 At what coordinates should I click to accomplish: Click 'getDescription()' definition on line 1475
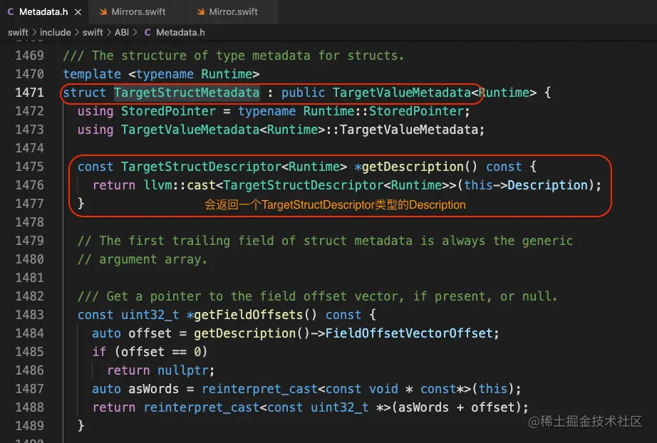[420, 167]
